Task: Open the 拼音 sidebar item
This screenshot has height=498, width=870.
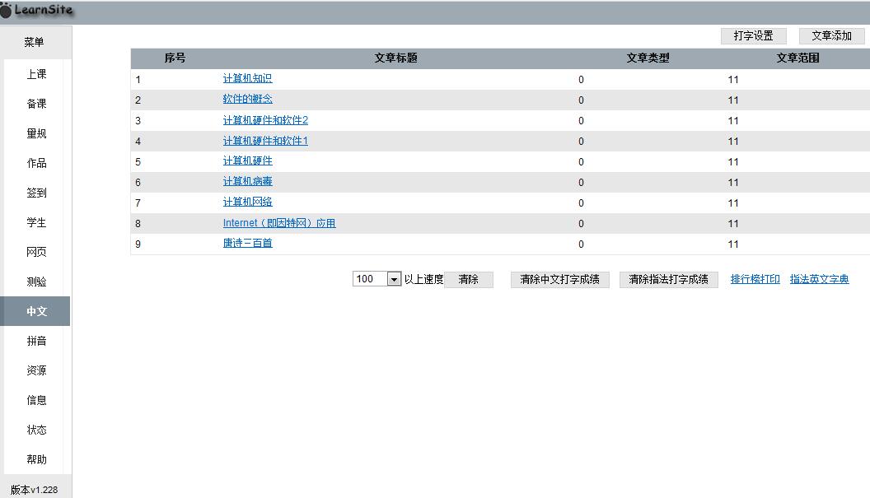Action: [x=36, y=341]
